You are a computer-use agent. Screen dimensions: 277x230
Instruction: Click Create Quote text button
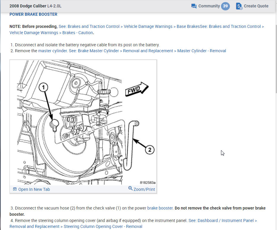click(256, 6)
